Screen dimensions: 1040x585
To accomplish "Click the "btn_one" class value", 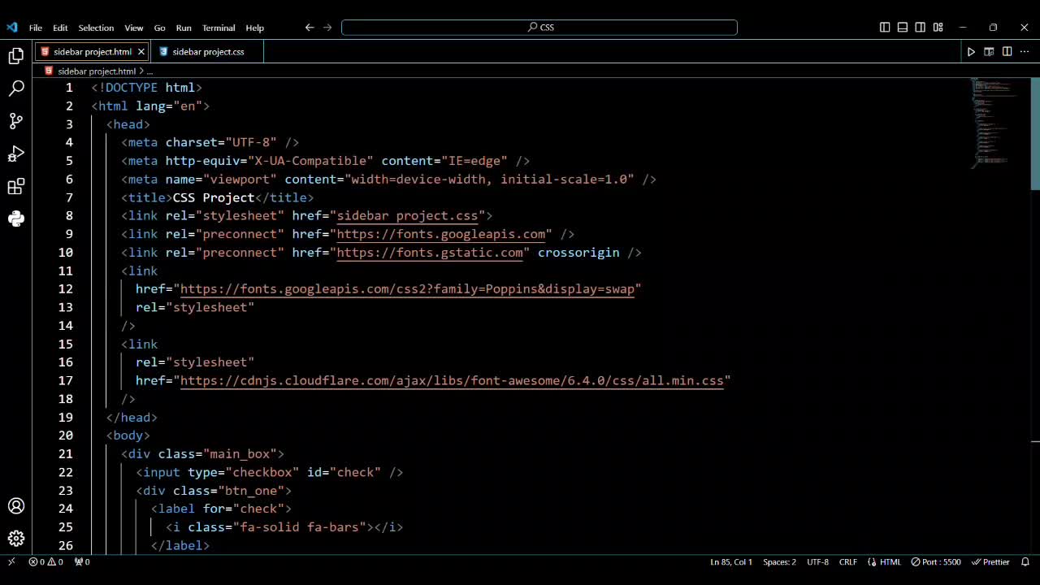I will coord(251,491).
